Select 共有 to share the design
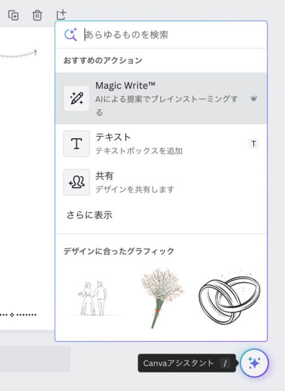 (x=161, y=182)
